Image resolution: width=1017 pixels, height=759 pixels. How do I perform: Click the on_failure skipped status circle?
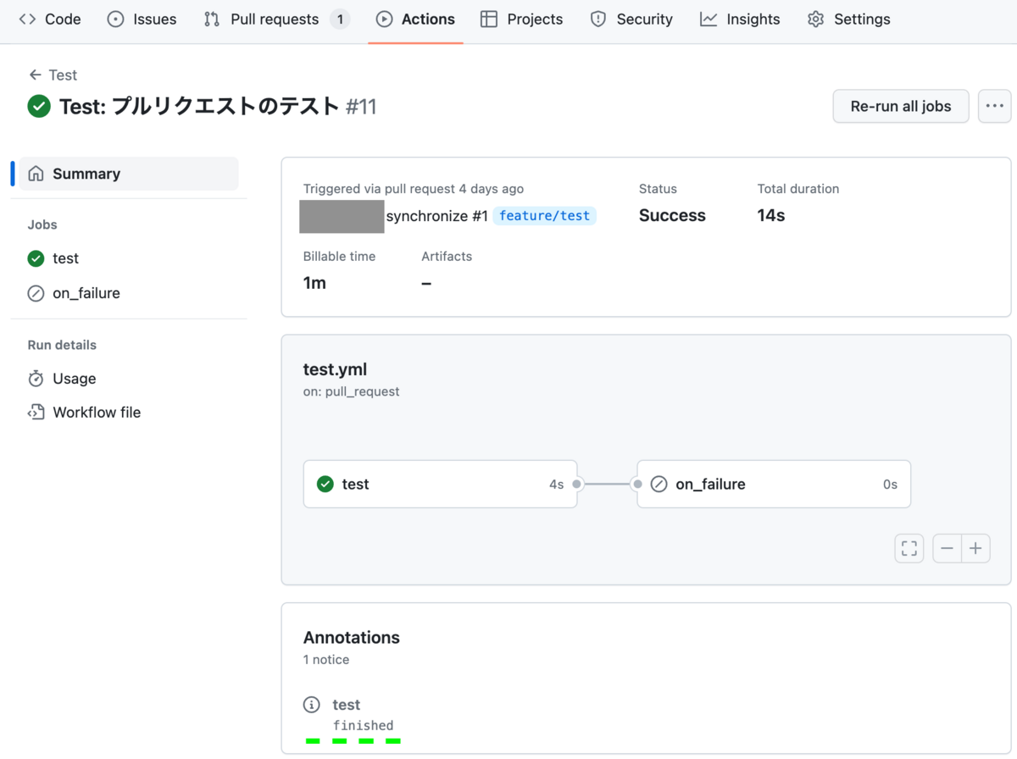point(659,484)
